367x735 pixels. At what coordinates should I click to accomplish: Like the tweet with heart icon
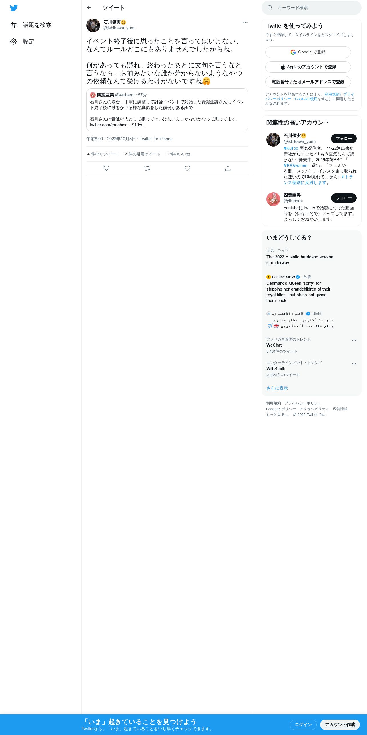[187, 168]
